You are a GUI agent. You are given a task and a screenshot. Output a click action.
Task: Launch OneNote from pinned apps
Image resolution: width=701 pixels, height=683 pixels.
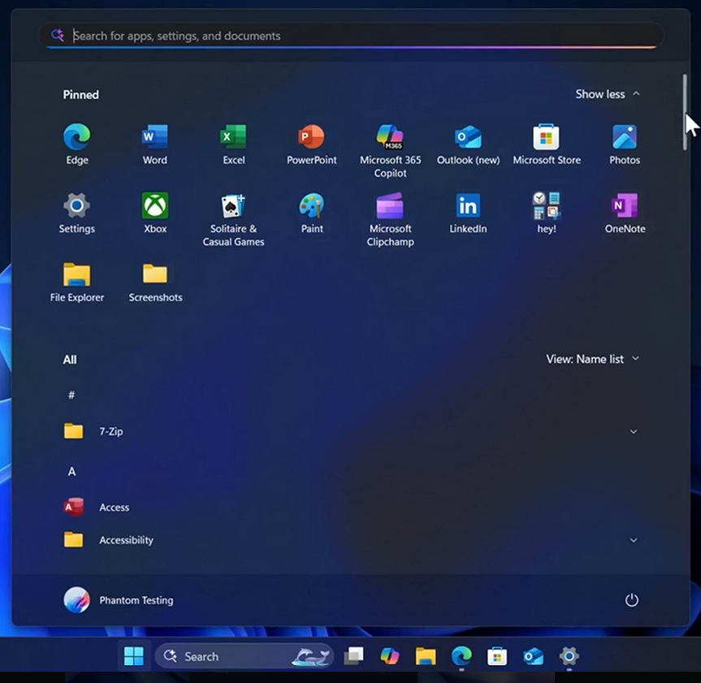click(625, 214)
